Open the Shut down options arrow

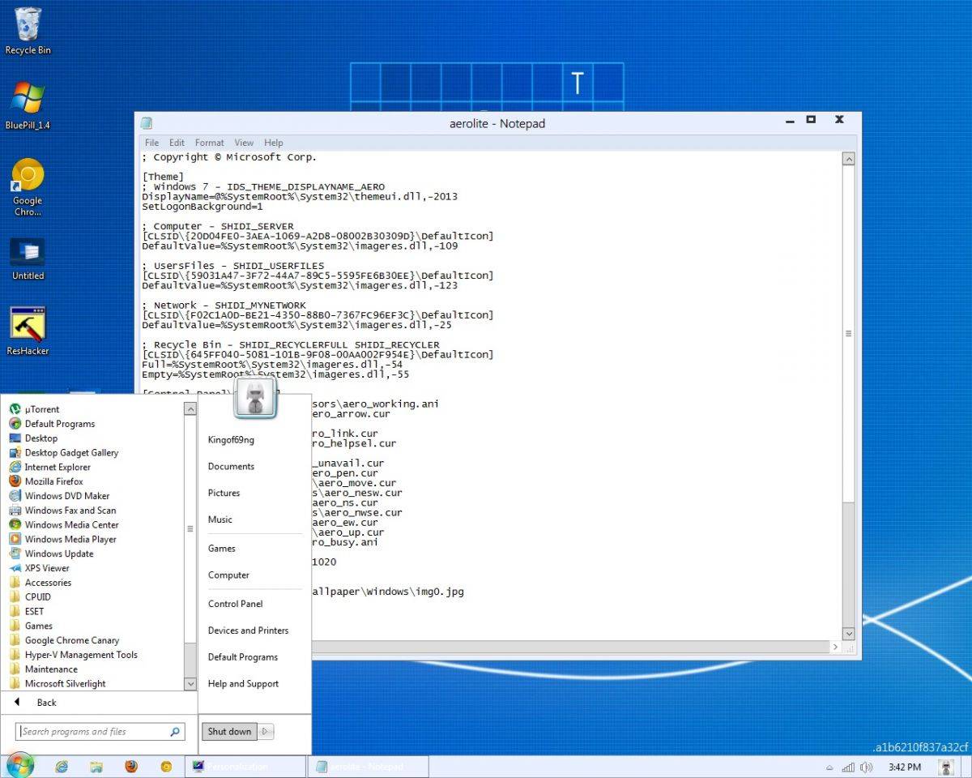click(266, 732)
